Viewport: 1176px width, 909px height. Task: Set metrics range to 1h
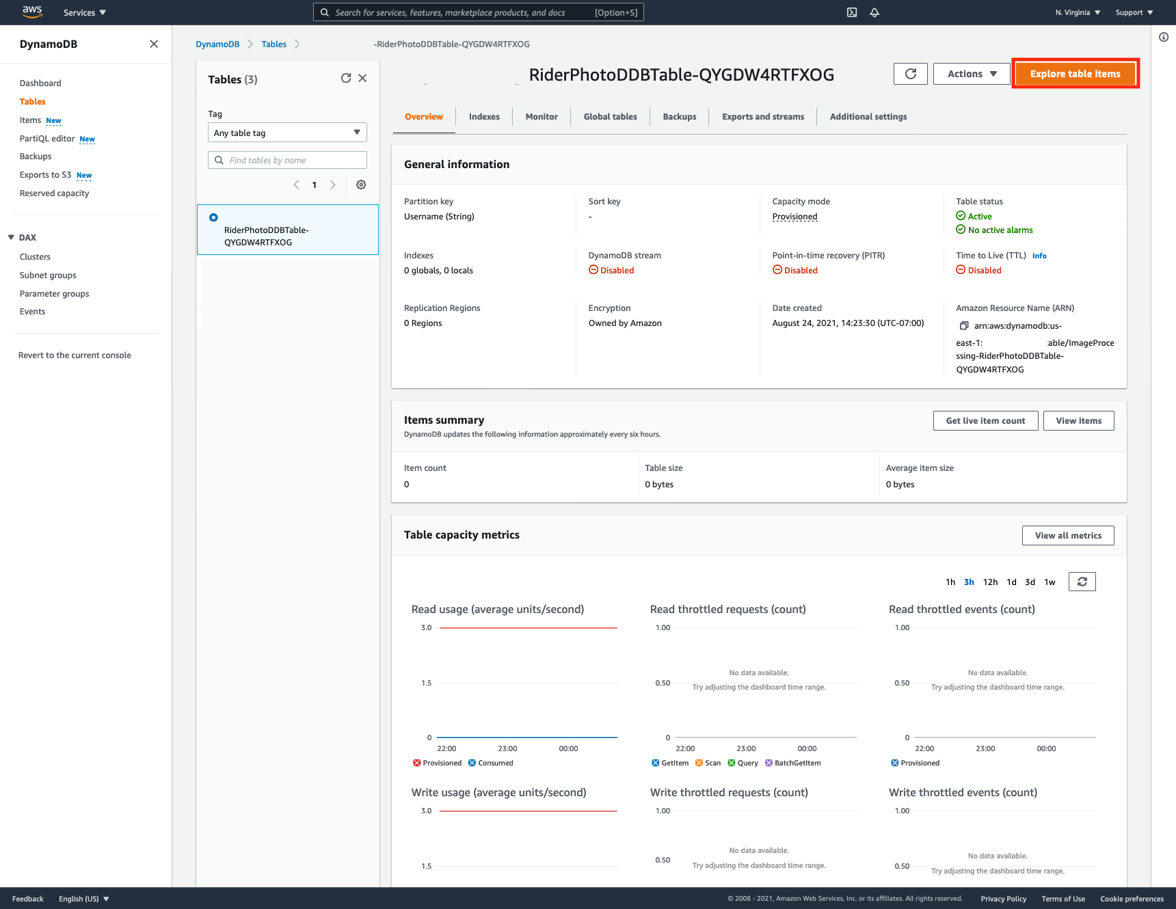[x=950, y=582]
